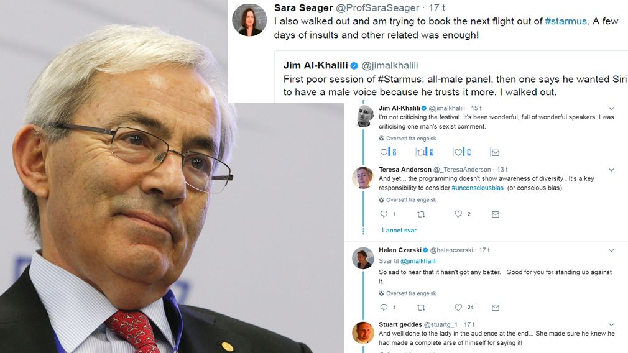Retweet Jim Al-Khalili's festival clarification tweet
Viewport: 628px width, 353px height.
pyautogui.click(x=420, y=152)
